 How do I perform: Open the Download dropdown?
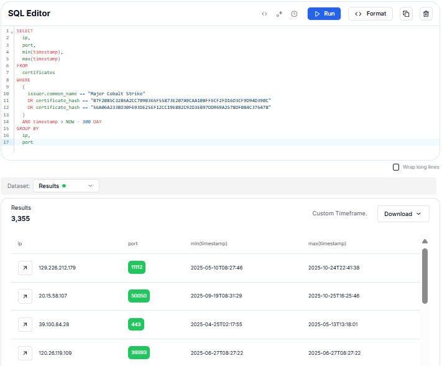pos(403,214)
